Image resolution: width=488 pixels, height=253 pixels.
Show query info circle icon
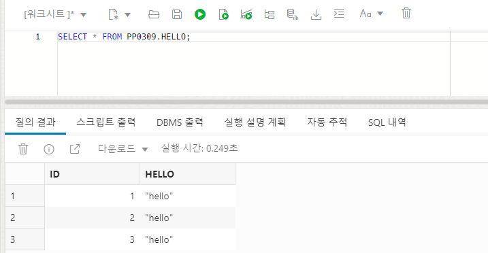49,149
